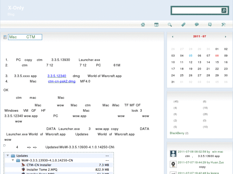Viewport: 233px width, 174px height.
Task: Open the home icon in navigation bar
Action: [x=143, y=25]
